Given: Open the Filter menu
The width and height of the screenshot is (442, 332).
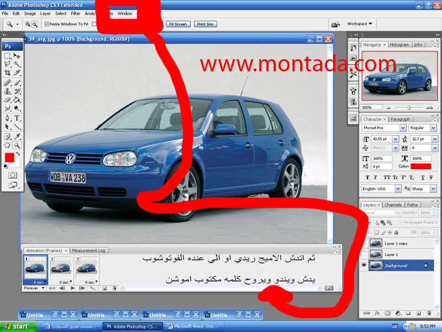Looking at the screenshot, I should (76, 13).
